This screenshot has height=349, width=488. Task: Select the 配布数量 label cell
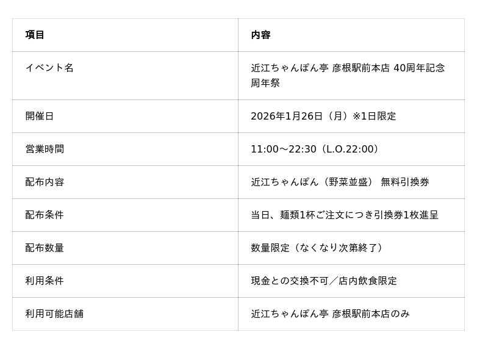[x=45, y=248]
